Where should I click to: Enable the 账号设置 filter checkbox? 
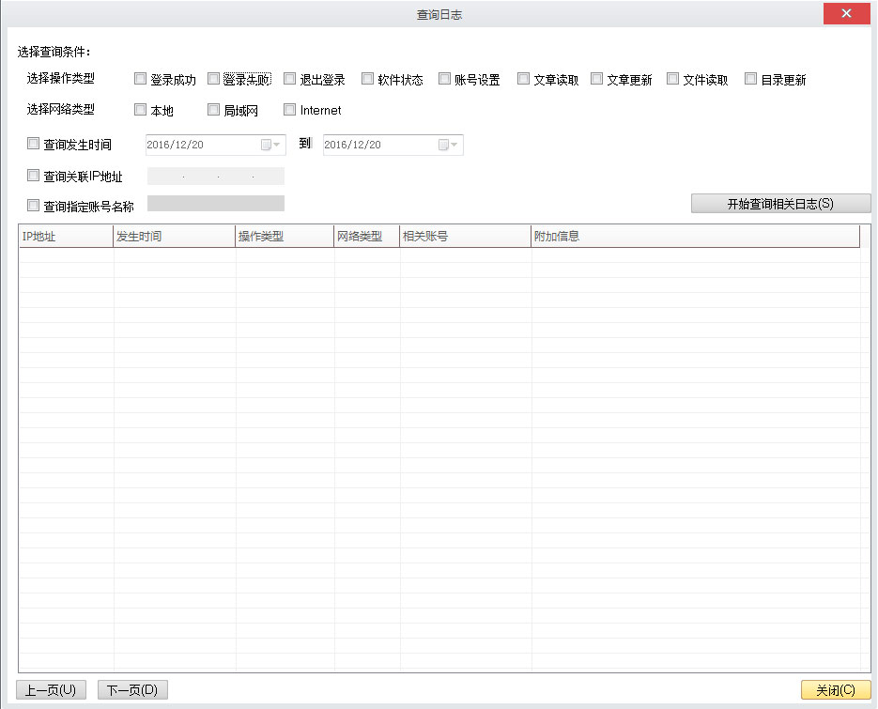(445, 80)
